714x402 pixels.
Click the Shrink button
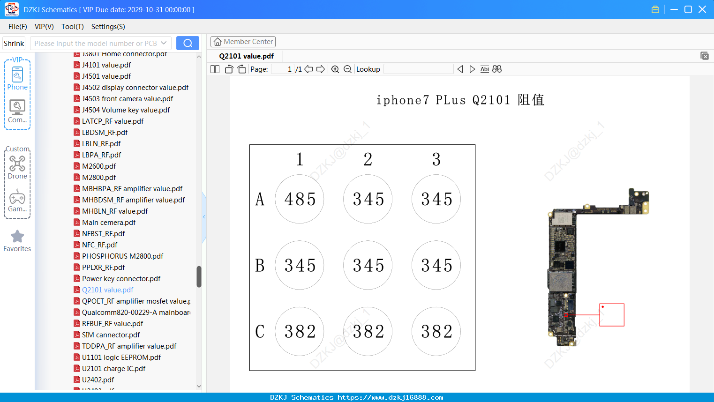tap(14, 43)
